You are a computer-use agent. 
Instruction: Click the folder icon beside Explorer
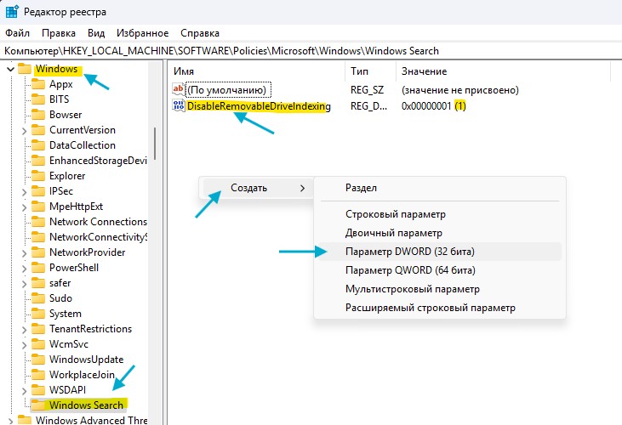point(38,176)
